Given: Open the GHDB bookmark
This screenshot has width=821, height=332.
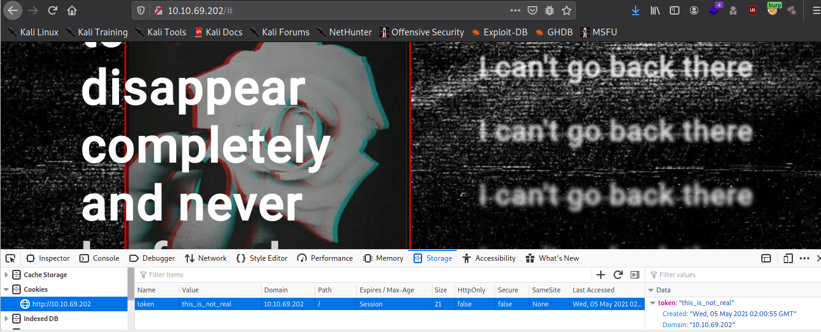Looking at the screenshot, I should [x=554, y=32].
